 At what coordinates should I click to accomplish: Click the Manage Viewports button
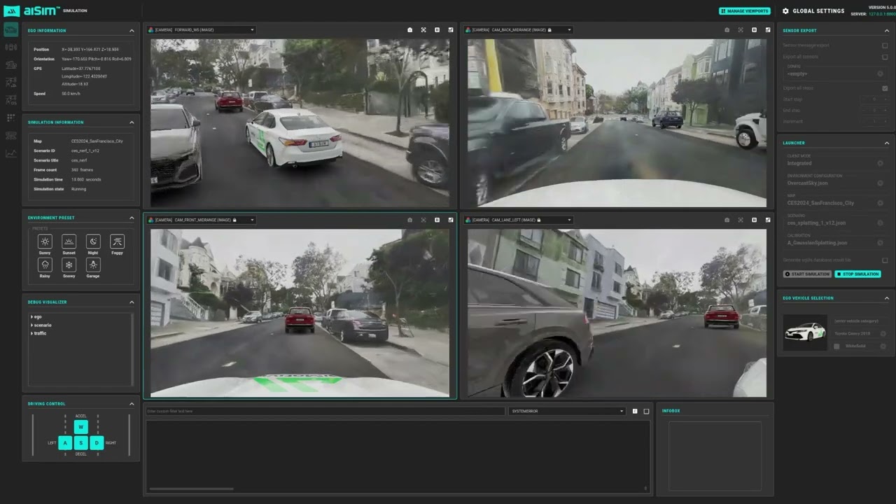click(744, 11)
